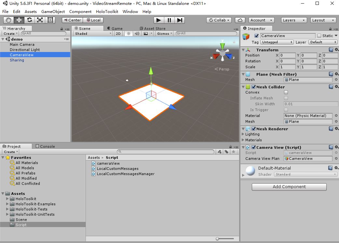The image size is (339, 243).
Task: Pick mesh with Mesh Filter object selector circle
Action: [x=336, y=80]
